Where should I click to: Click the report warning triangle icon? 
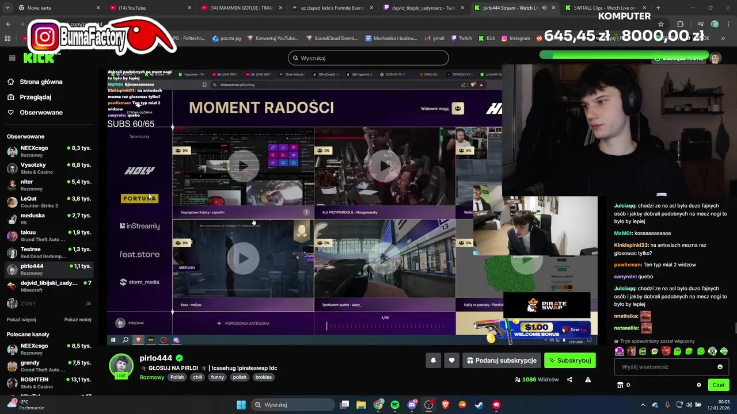coord(588,379)
